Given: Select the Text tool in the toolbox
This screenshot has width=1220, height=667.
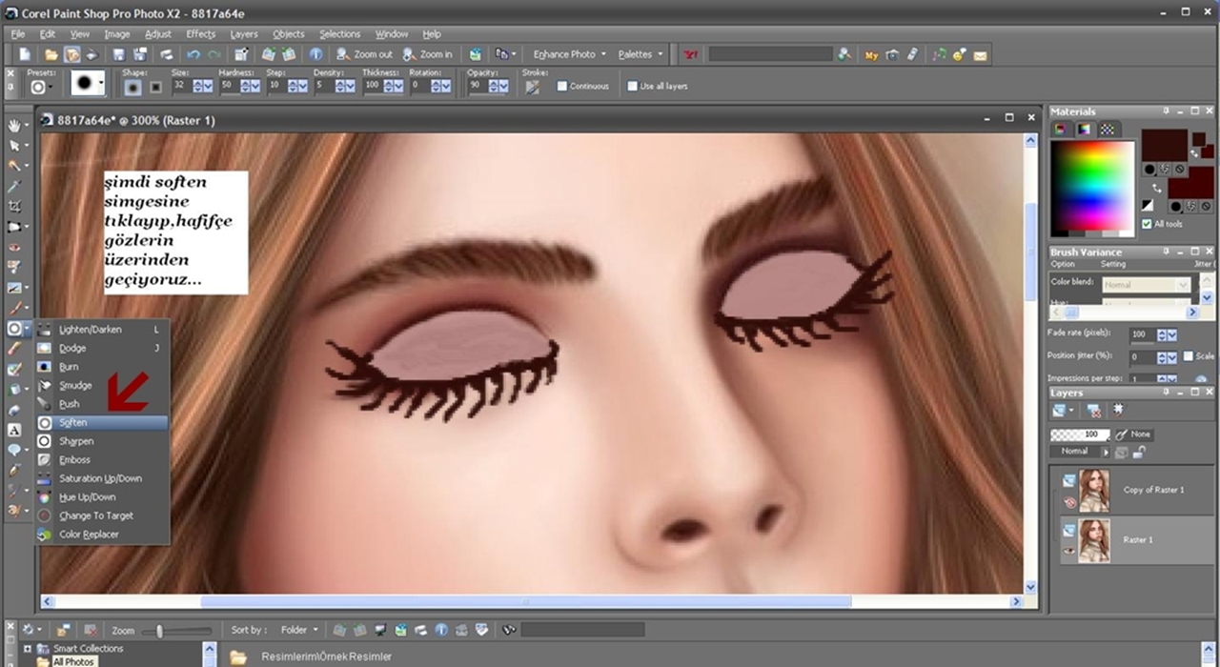Looking at the screenshot, I should 14,430.
